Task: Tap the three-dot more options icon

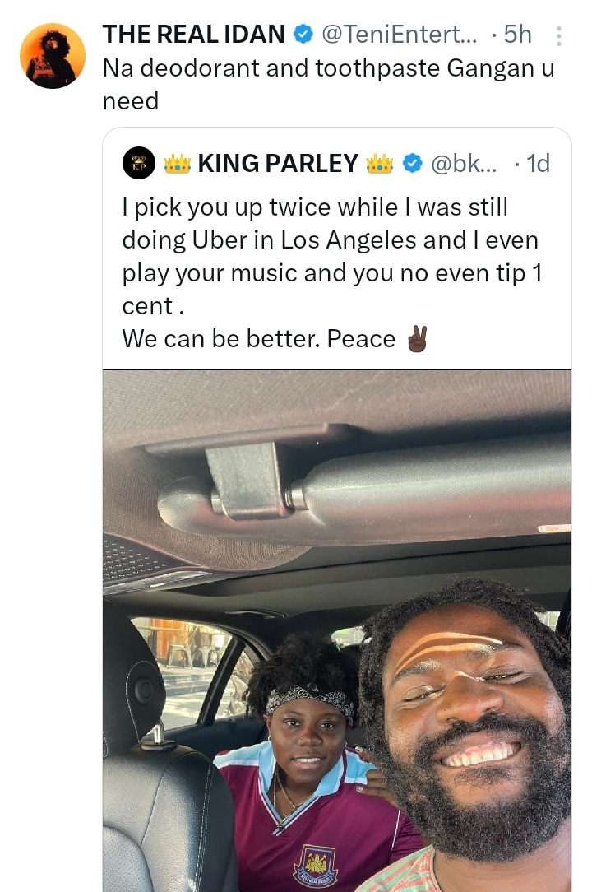Action: 559,36
